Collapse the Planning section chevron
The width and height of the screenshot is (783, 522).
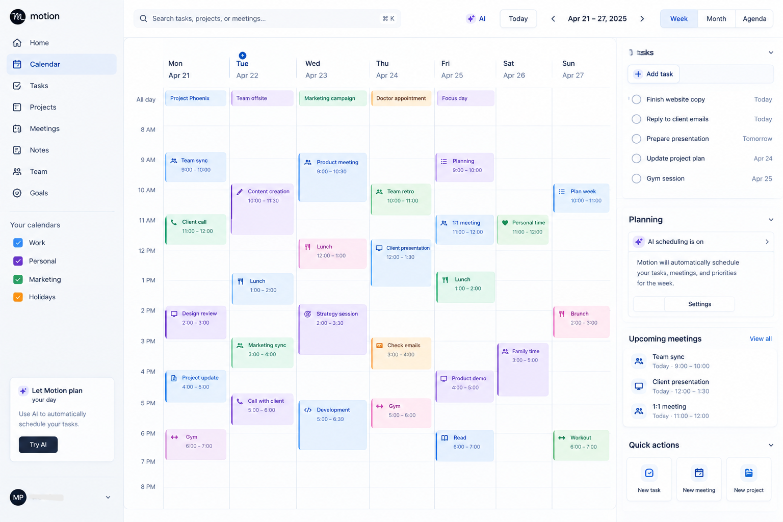pyautogui.click(x=771, y=220)
